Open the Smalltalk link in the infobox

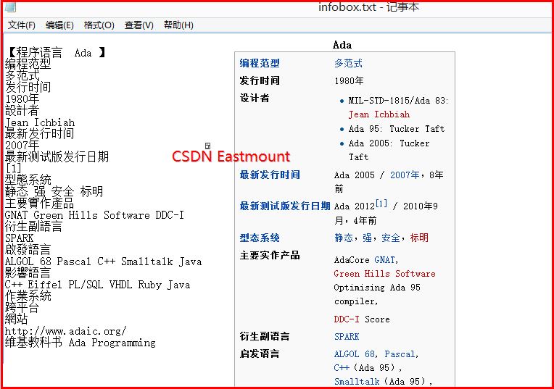pyautogui.click(x=357, y=382)
